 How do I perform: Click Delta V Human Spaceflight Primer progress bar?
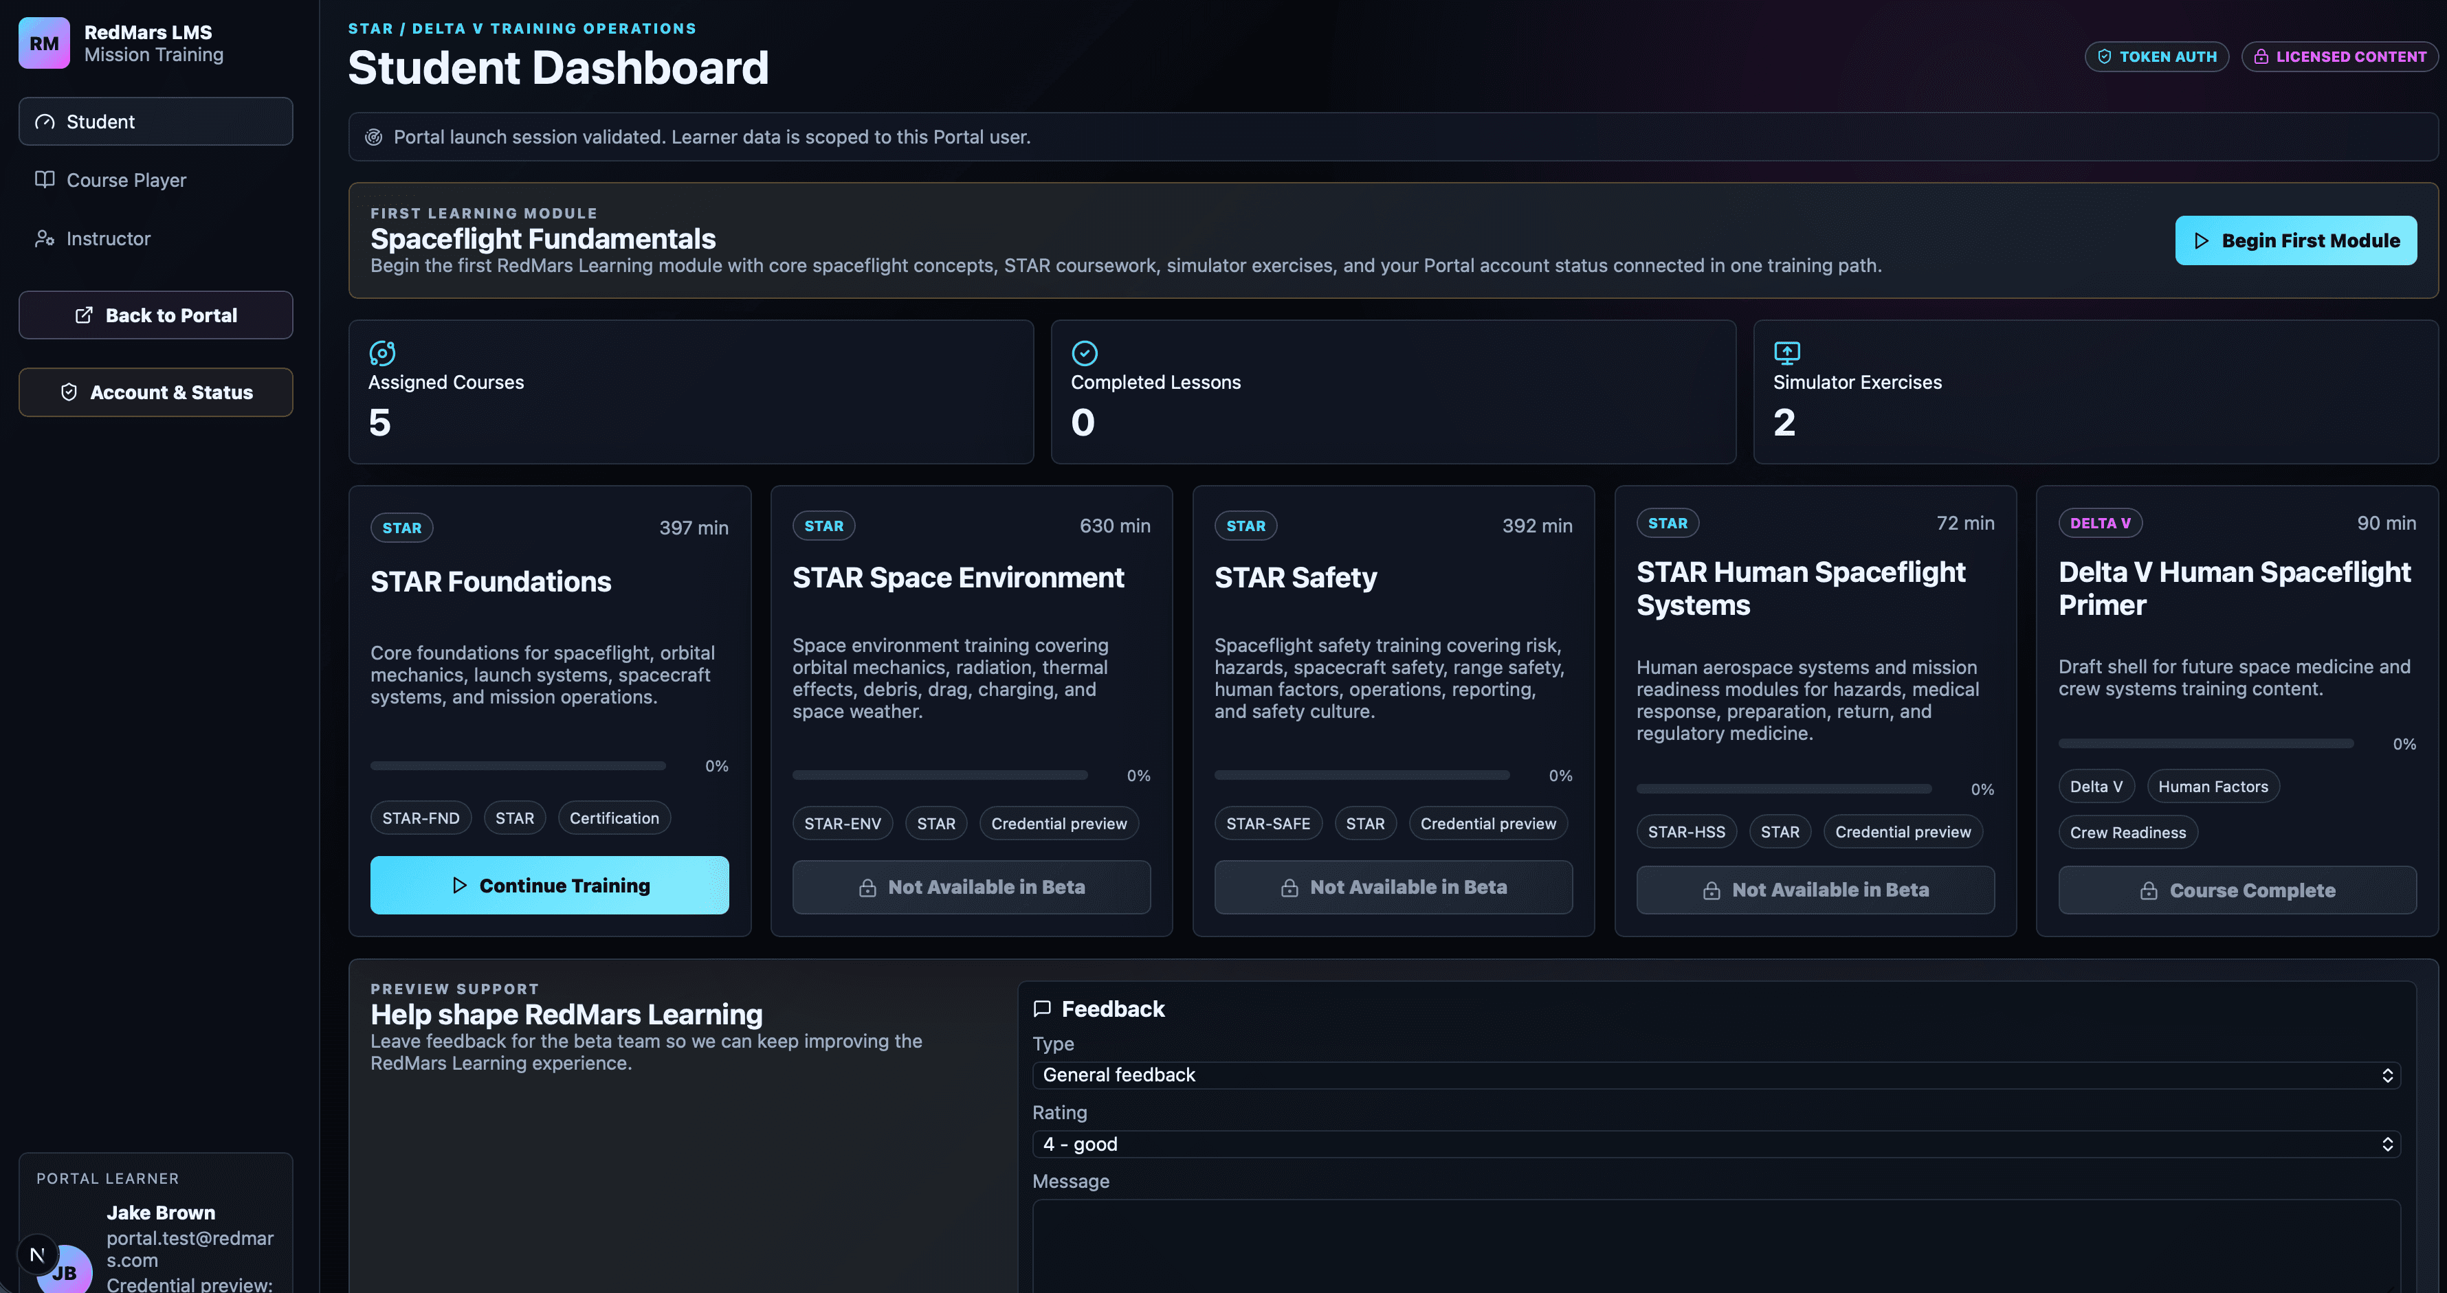click(x=2206, y=744)
